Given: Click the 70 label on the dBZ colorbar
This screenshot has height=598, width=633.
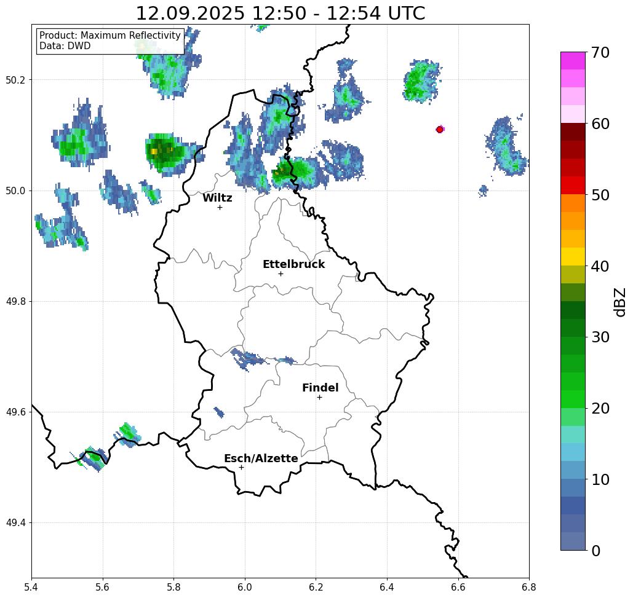Looking at the screenshot, I should tap(600, 52).
